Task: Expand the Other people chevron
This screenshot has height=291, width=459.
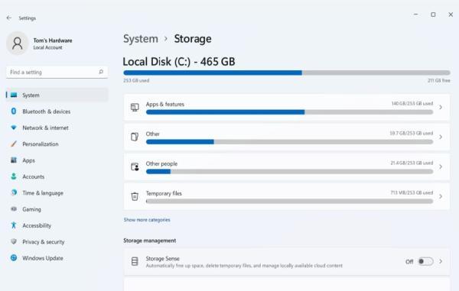Action: [441, 167]
